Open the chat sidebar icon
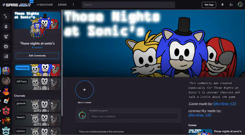This screenshot has width=245, height=135. tap(6, 47)
